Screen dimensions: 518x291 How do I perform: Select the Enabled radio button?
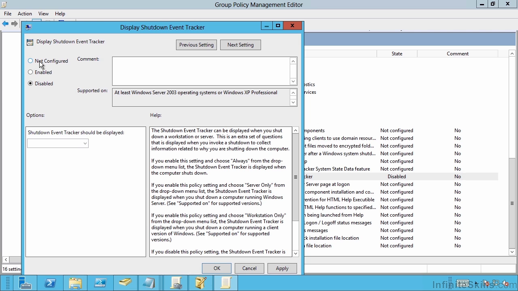coord(30,72)
